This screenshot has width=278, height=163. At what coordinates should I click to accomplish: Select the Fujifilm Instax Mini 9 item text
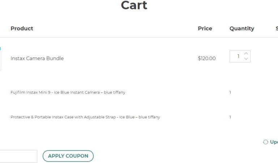click(68, 92)
